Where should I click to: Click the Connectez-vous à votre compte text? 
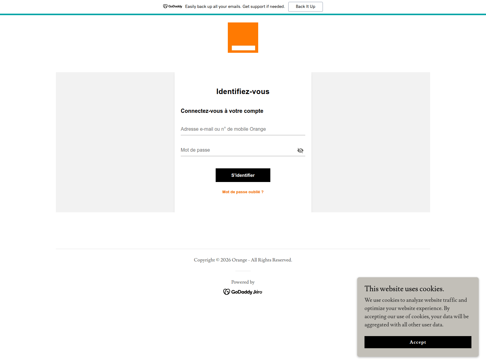222,111
